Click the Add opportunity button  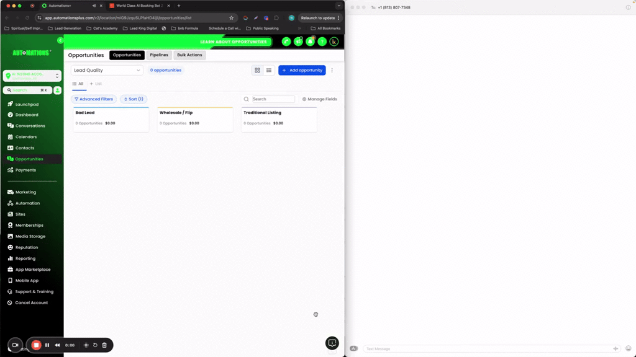(x=302, y=70)
